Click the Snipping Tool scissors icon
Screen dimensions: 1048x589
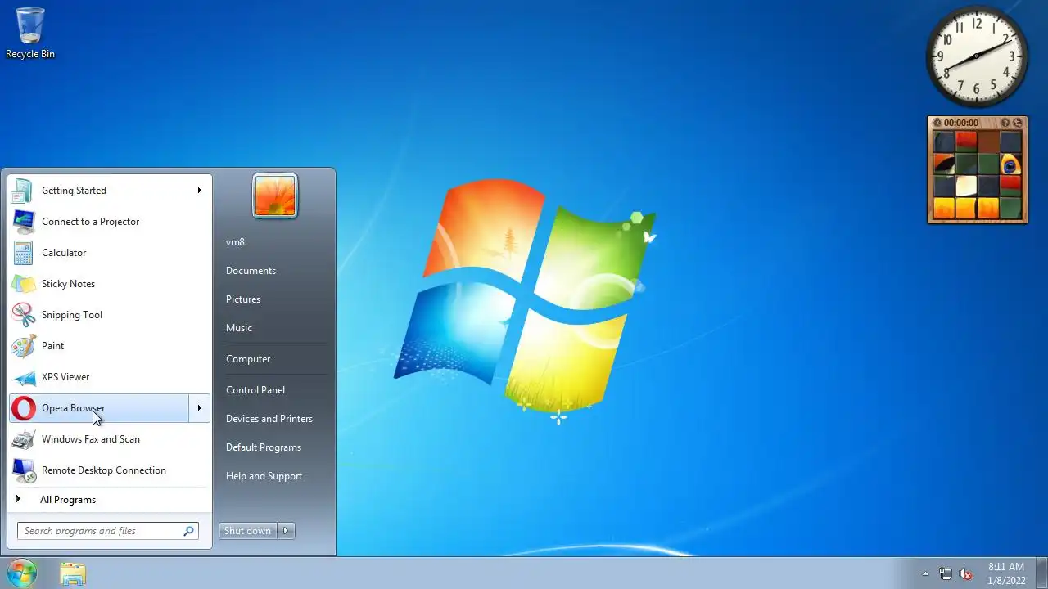(23, 315)
